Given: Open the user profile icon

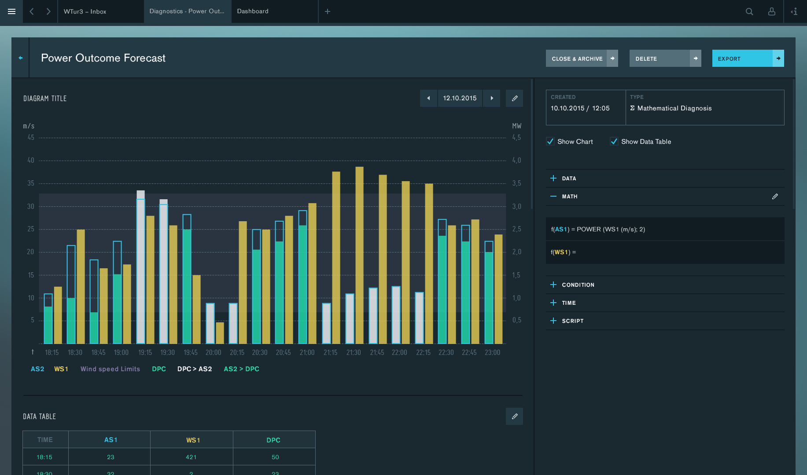Looking at the screenshot, I should point(771,11).
